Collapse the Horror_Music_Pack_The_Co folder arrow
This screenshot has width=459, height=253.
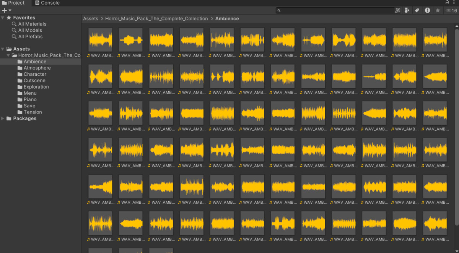(8, 55)
